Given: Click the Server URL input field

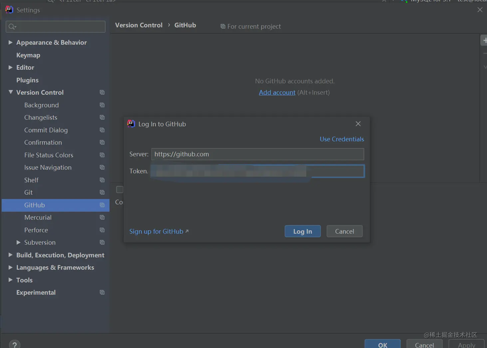Looking at the screenshot, I should click(258, 154).
